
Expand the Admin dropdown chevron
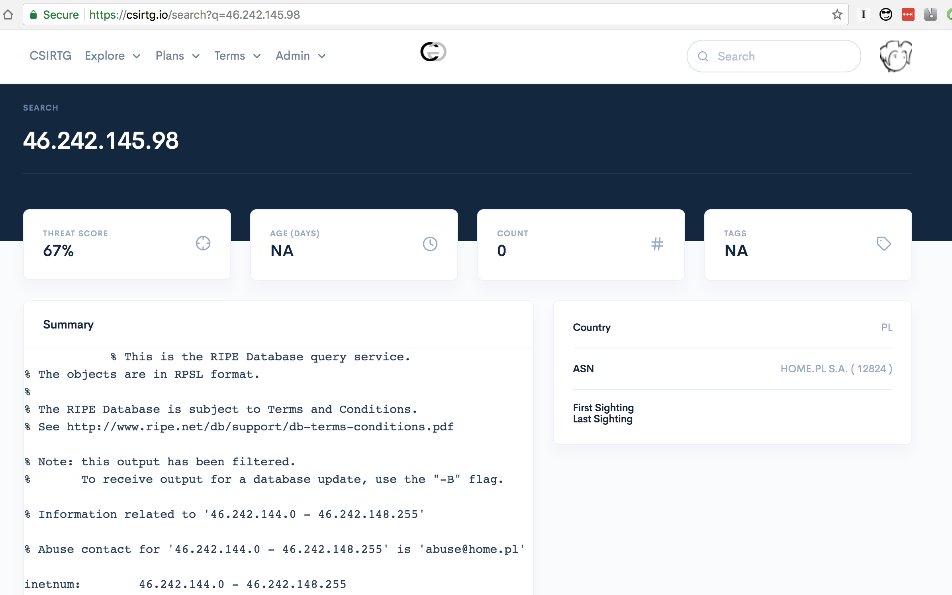coord(322,56)
